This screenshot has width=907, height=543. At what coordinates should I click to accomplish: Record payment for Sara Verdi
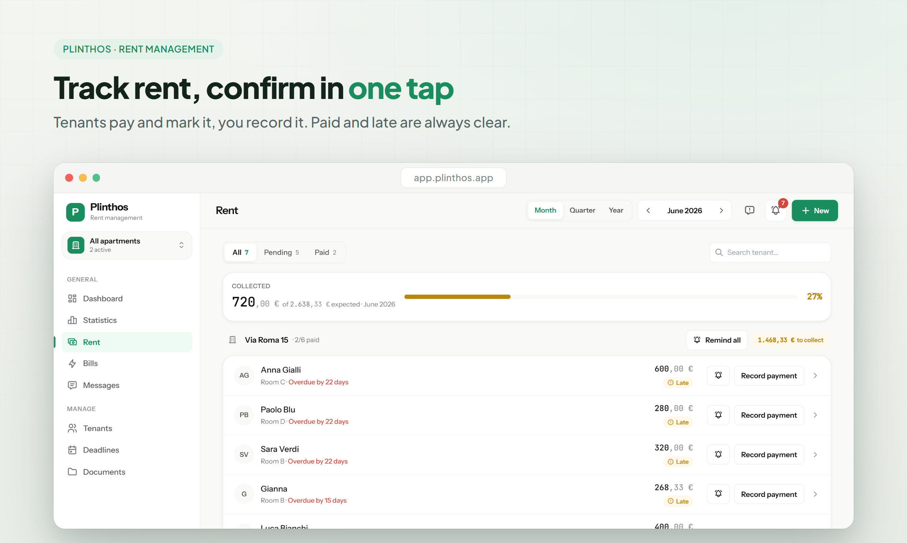coord(769,454)
